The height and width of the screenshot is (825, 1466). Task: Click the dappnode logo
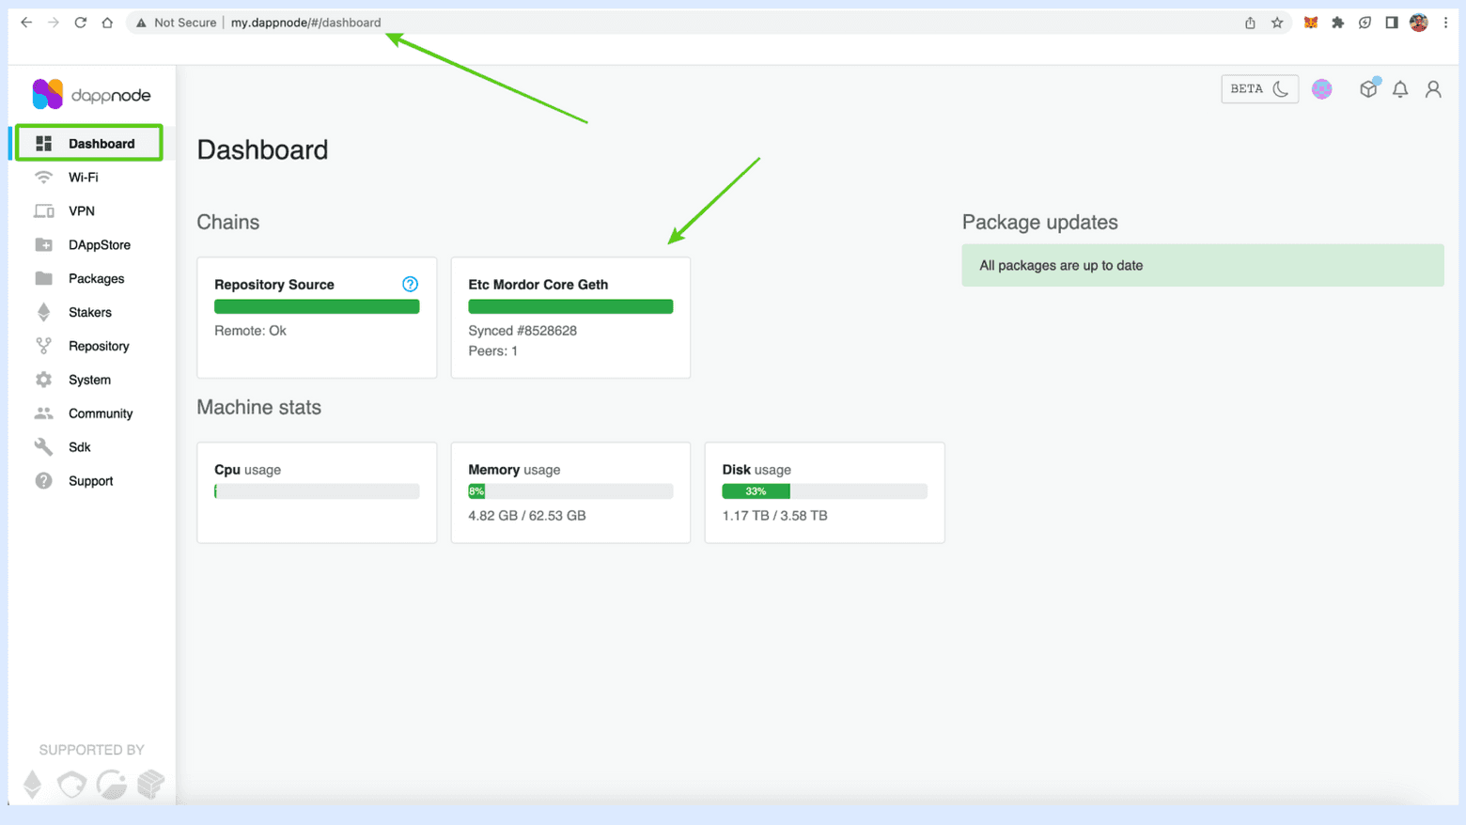[x=91, y=95]
